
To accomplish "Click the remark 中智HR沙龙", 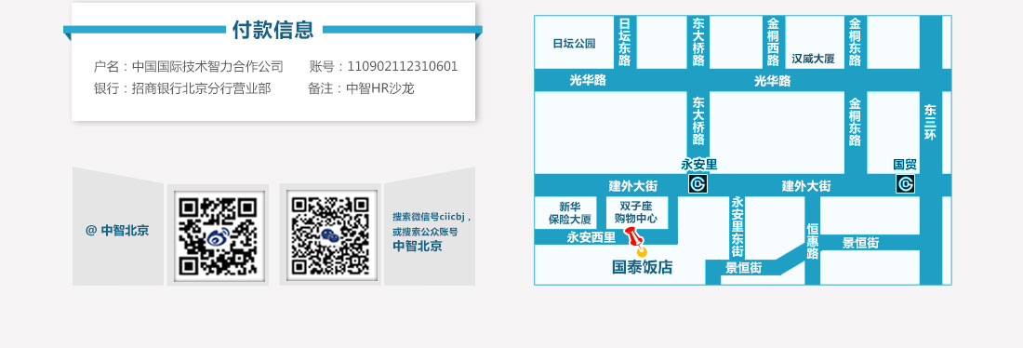I will (x=380, y=88).
